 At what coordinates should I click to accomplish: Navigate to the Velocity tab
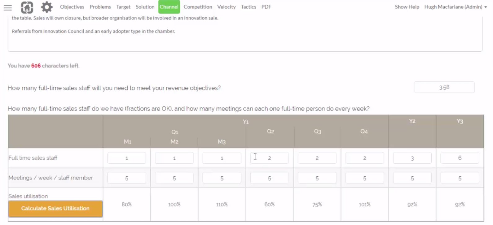[227, 7]
